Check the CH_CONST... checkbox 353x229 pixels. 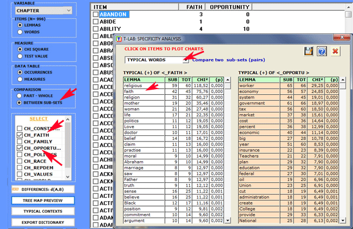pos(20,128)
